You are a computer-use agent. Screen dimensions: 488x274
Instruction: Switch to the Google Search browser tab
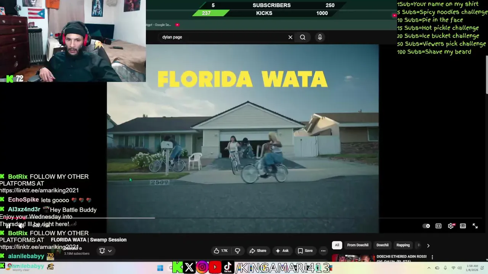pos(159,25)
